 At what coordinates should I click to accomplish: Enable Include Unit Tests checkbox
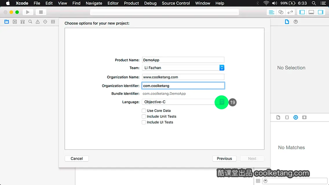[x=144, y=116]
